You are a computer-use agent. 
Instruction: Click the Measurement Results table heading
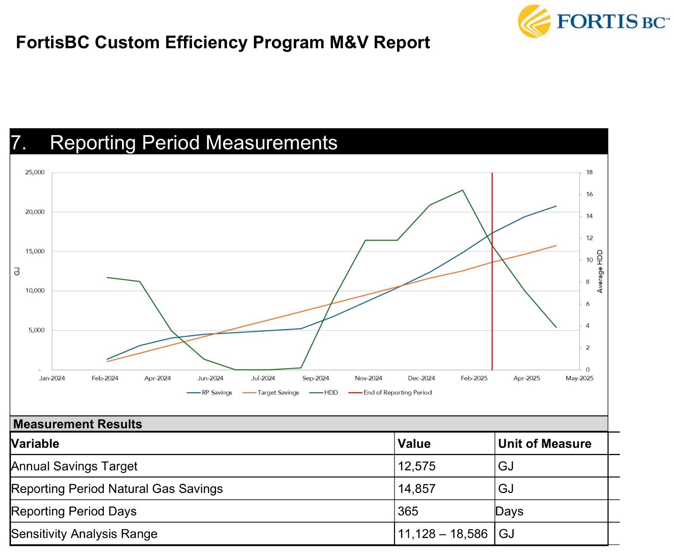pos(78,424)
